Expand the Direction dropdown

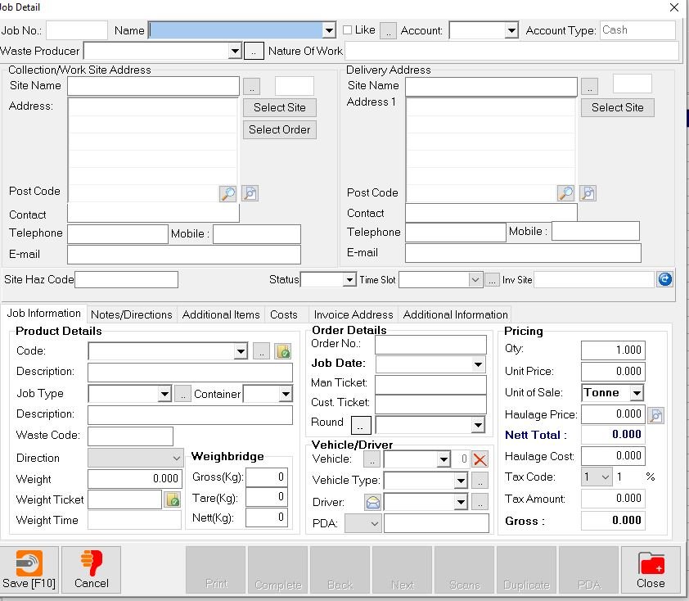176,458
